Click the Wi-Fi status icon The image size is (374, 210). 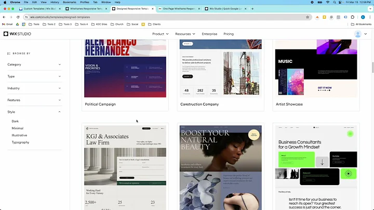pos(327,2)
